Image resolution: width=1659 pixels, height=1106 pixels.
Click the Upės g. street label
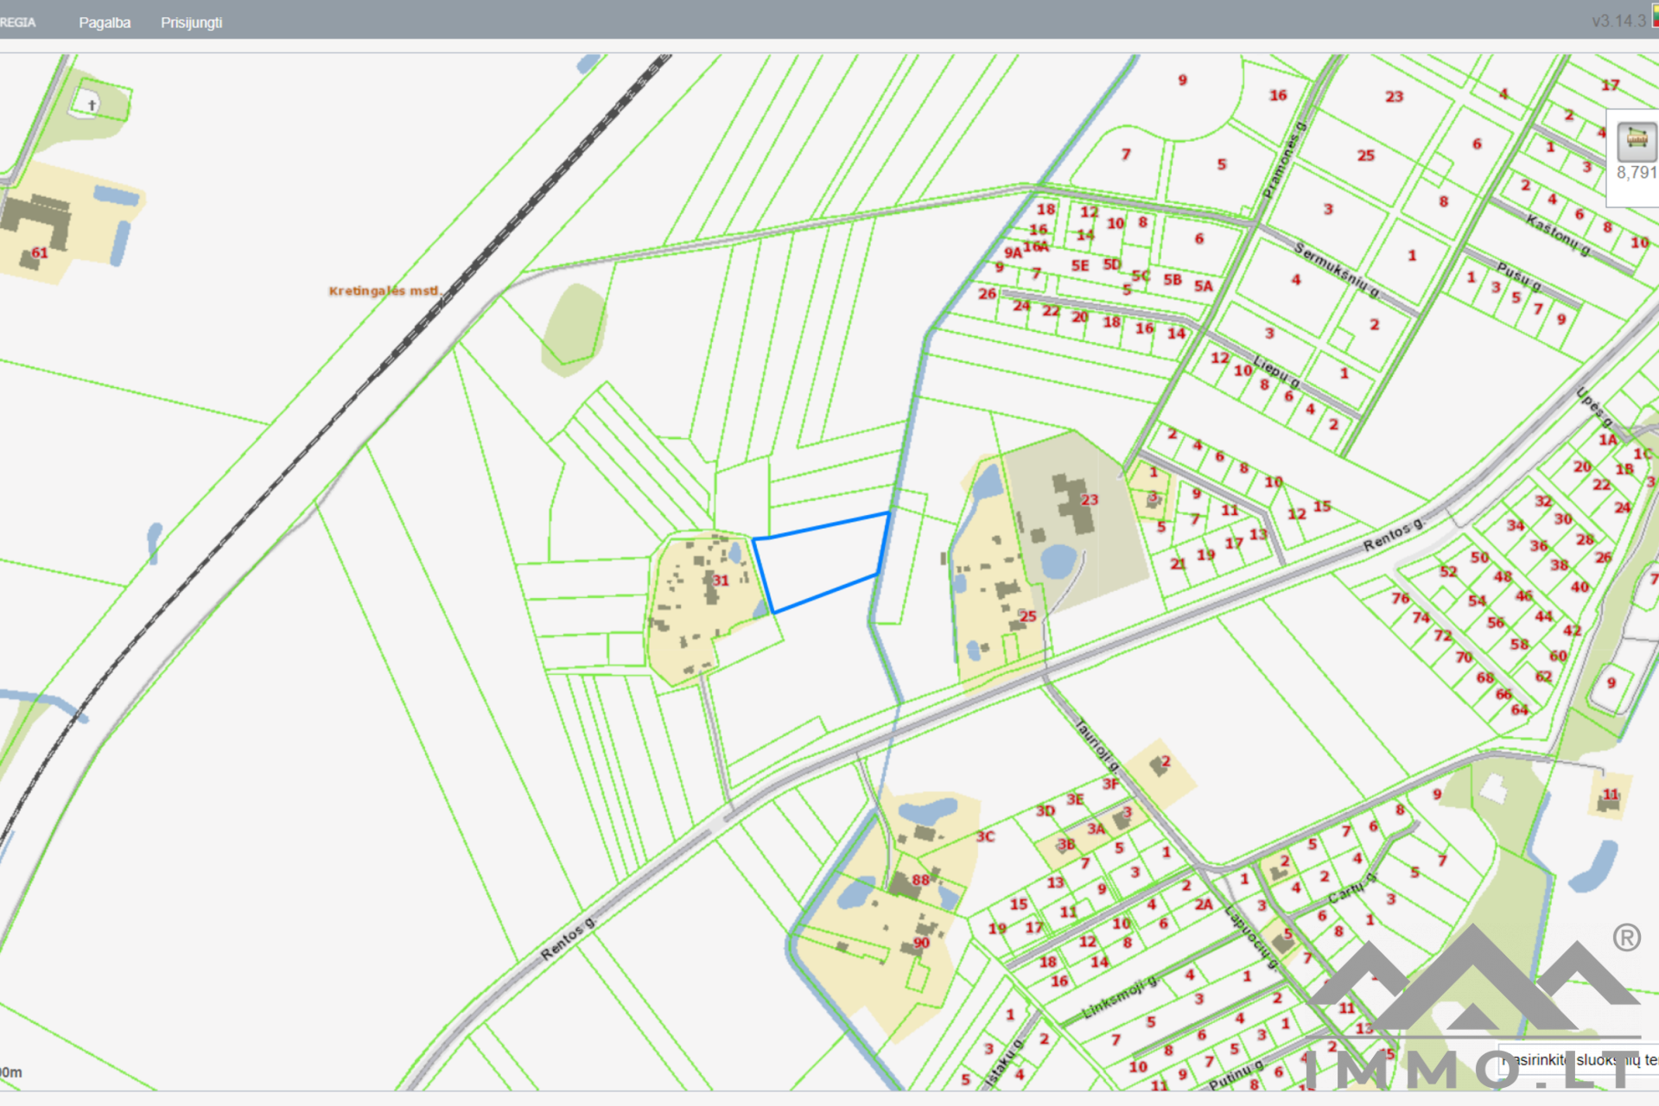pos(1594,406)
